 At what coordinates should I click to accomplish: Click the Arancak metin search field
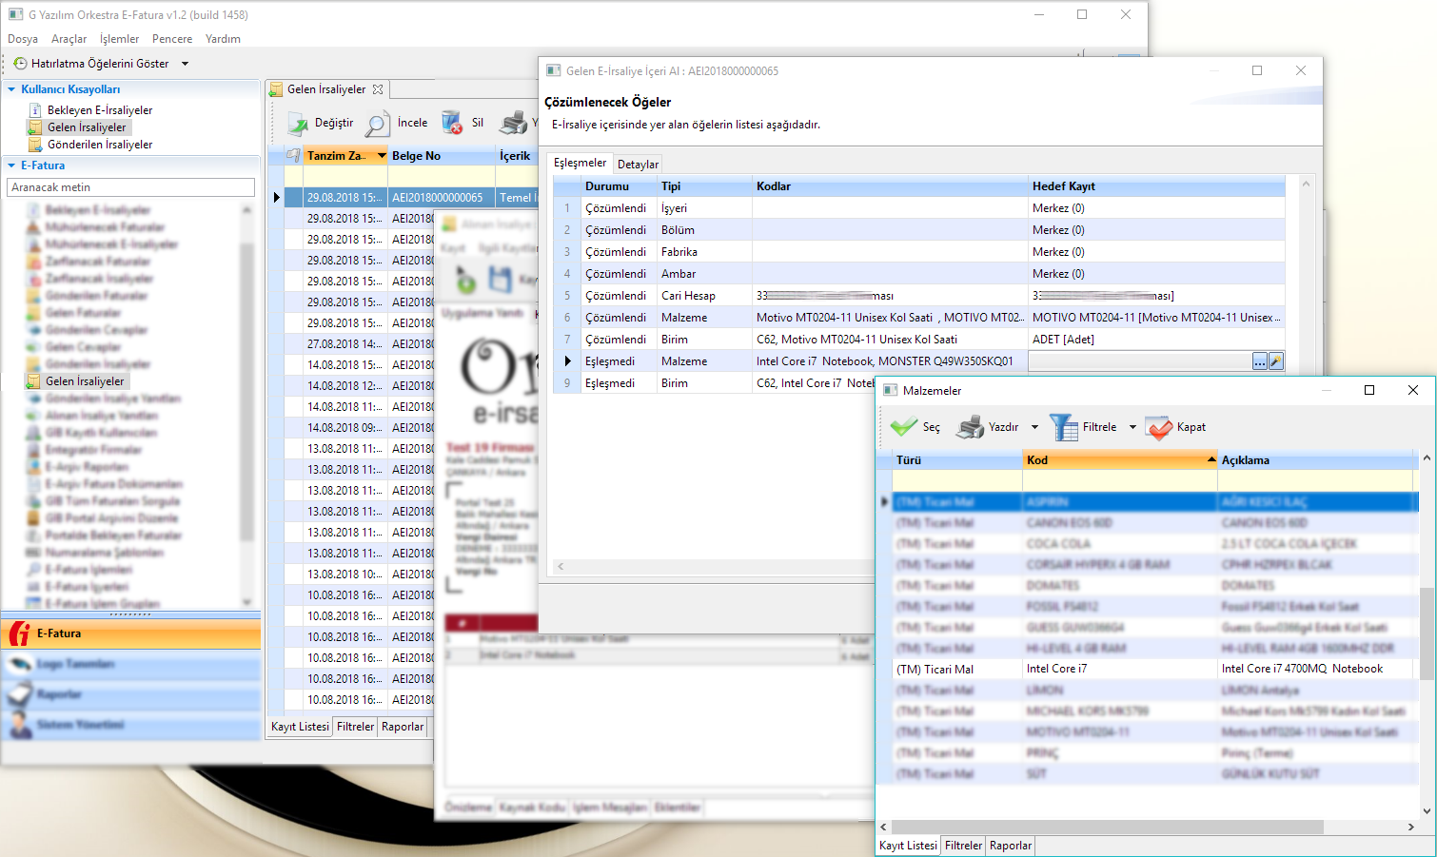[130, 187]
